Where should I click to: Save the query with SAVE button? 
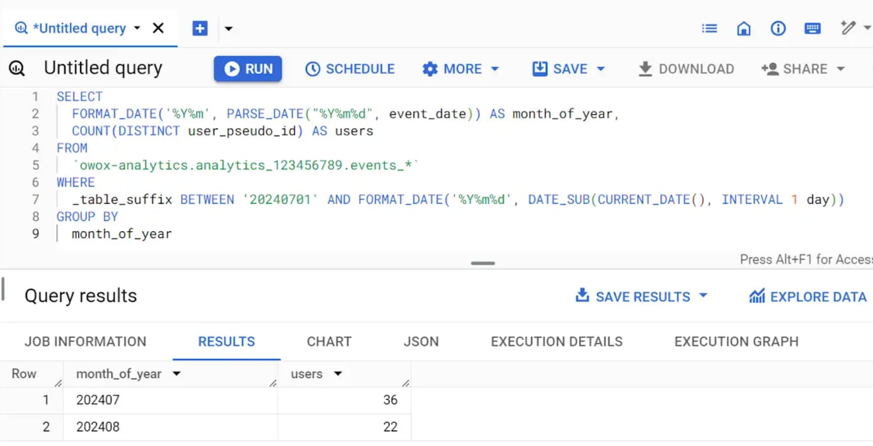tap(568, 69)
